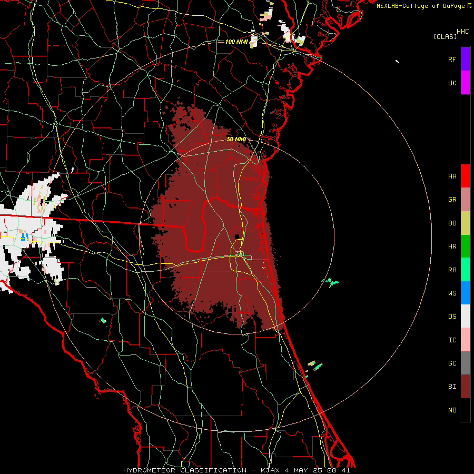The width and height of the screenshot is (474, 474).
Task: Click the black radar site dot inside brown echo
Action: (236, 236)
